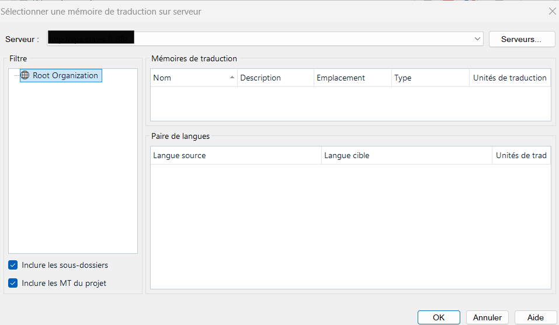This screenshot has width=559, height=325.
Task: Sort by the Emplacement column header
Action: [x=352, y=78]
